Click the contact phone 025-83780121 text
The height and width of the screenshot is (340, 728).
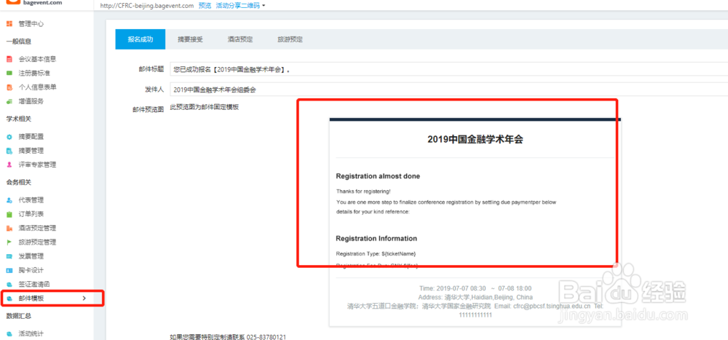click(266, 336)
